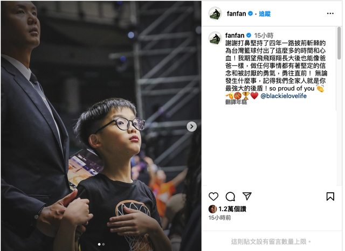Like the post with the heart icon
Image resolution: width=345 pixels, height=251 pixels.
(x=213, y=196)
